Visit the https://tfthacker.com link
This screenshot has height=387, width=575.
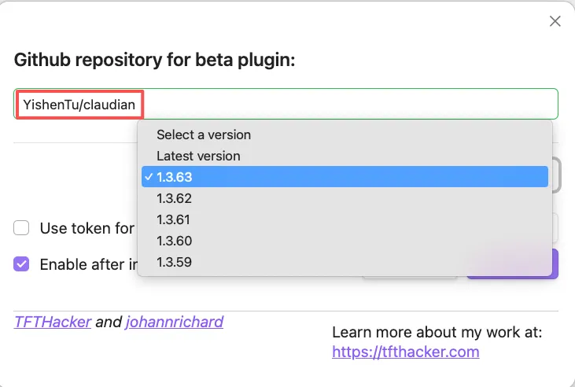point(405,352)
